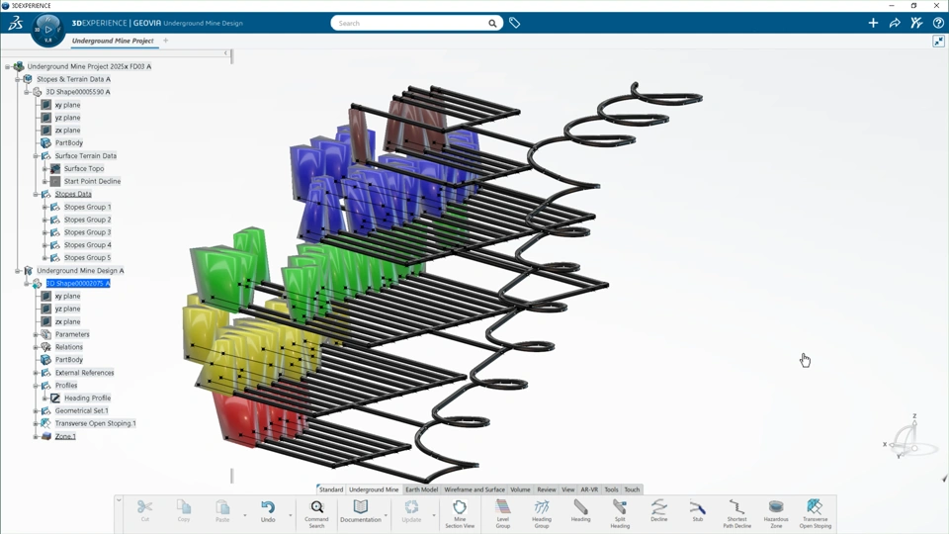Open the Command Search tool

[316, 513]
